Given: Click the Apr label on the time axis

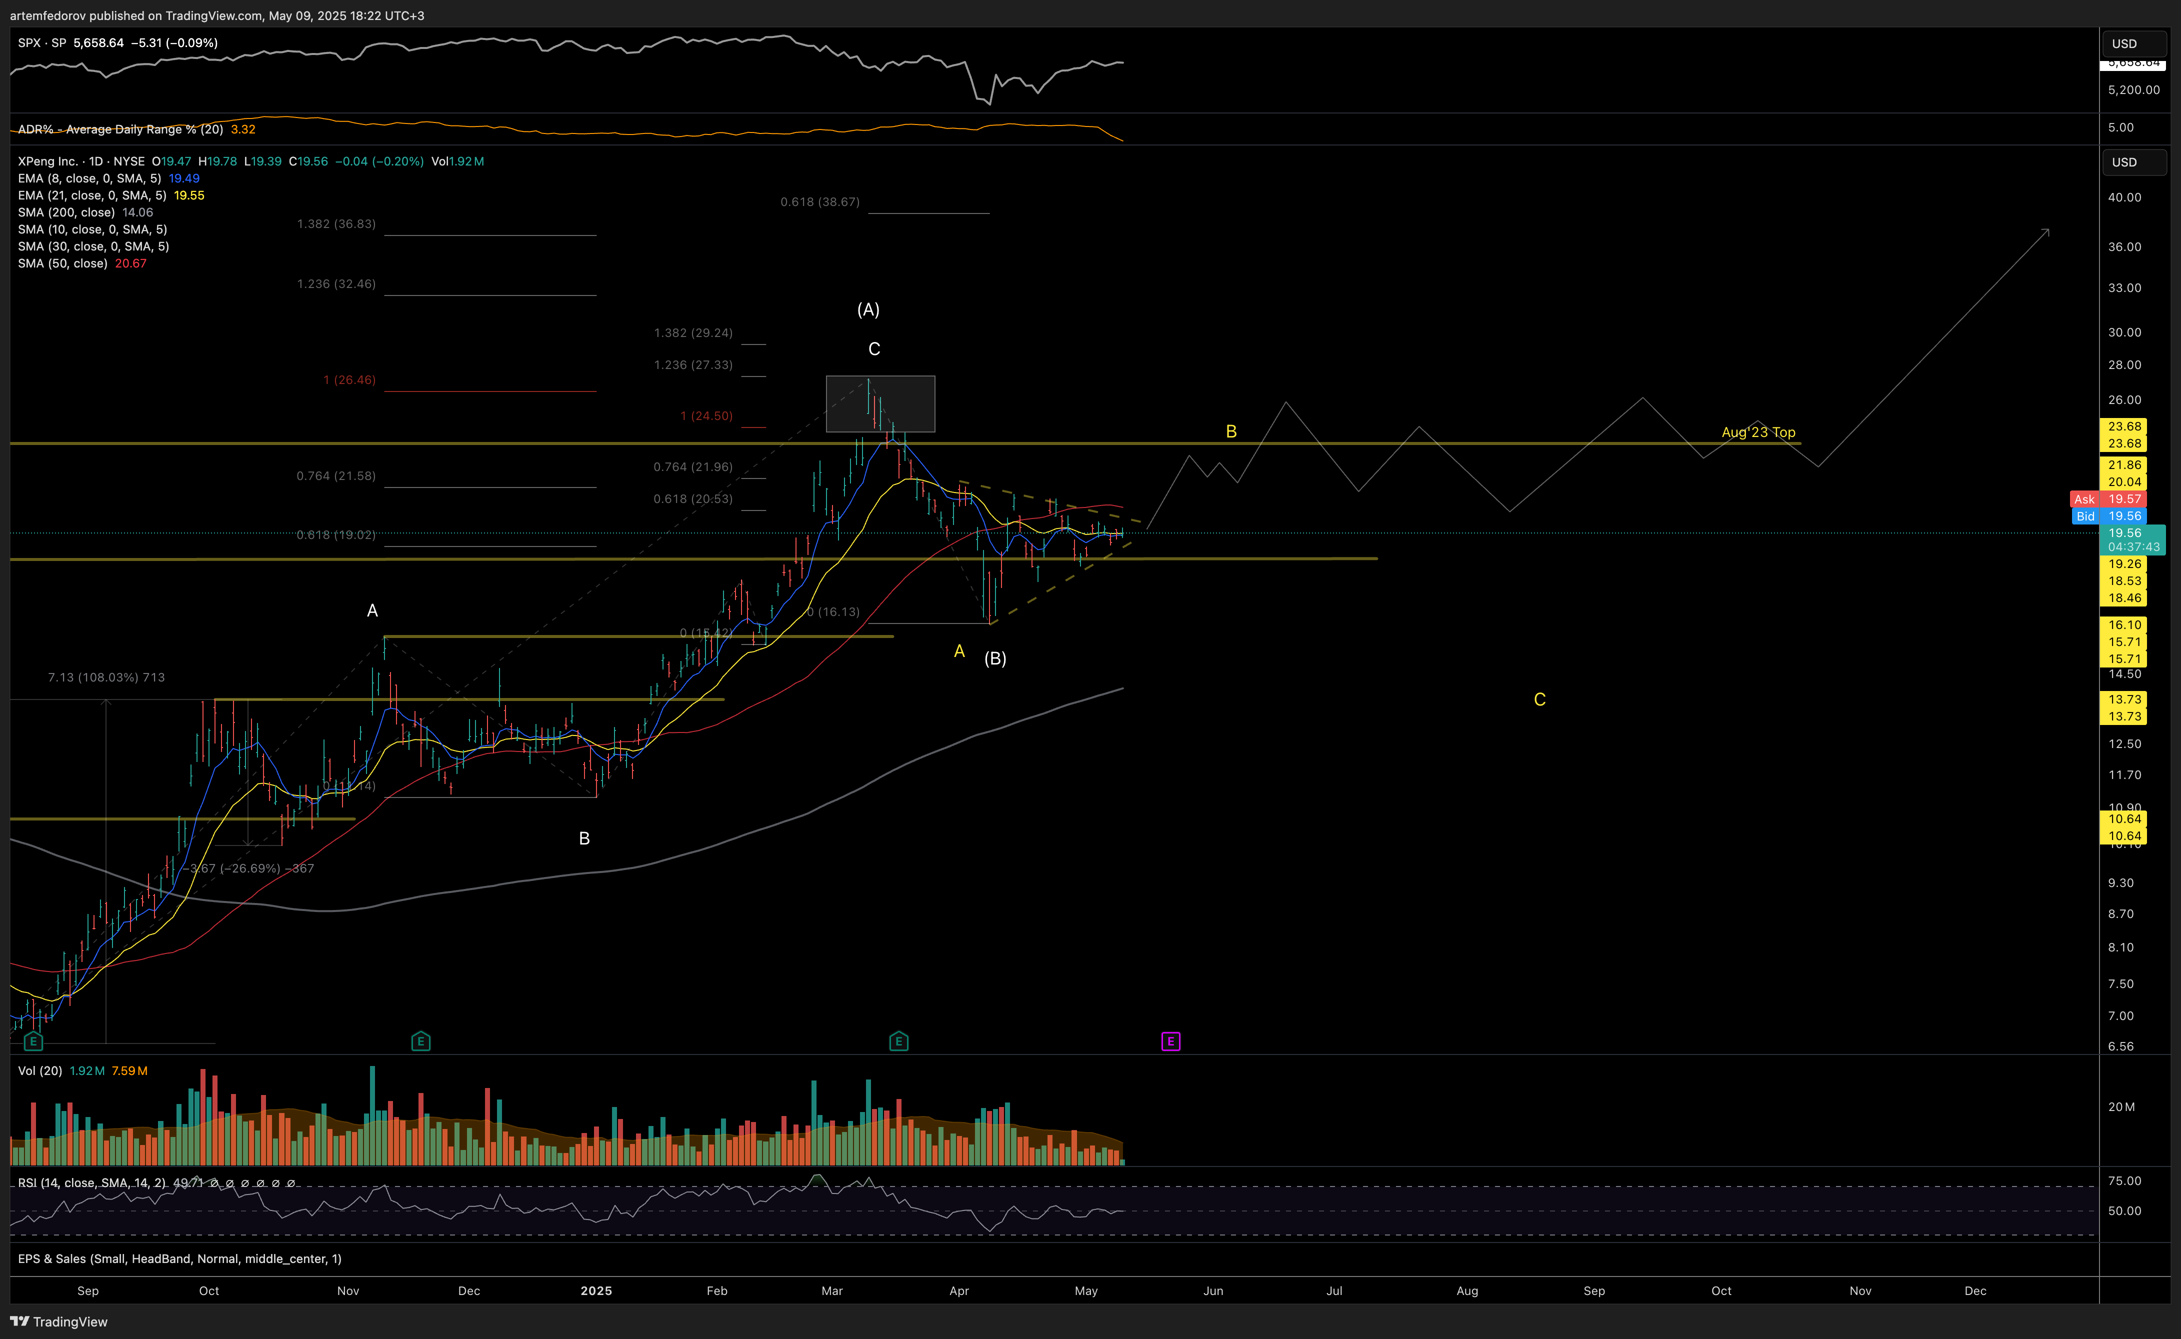Looking at the screenshot, I should (x=959, y=1290).
